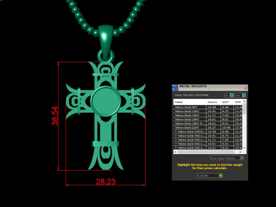276x207 pixels.
Task: Click the scroll-right arrow of metal list
Action: tap(240, 152)
